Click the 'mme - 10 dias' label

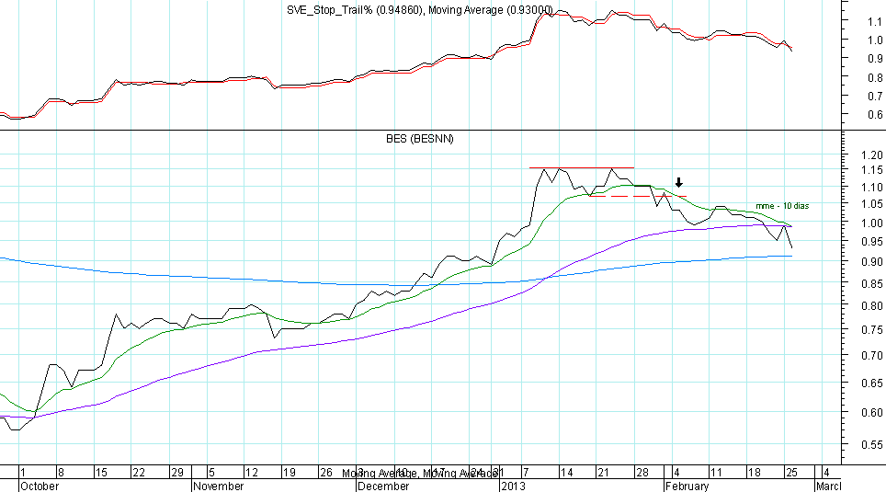(x=782, y=206)
